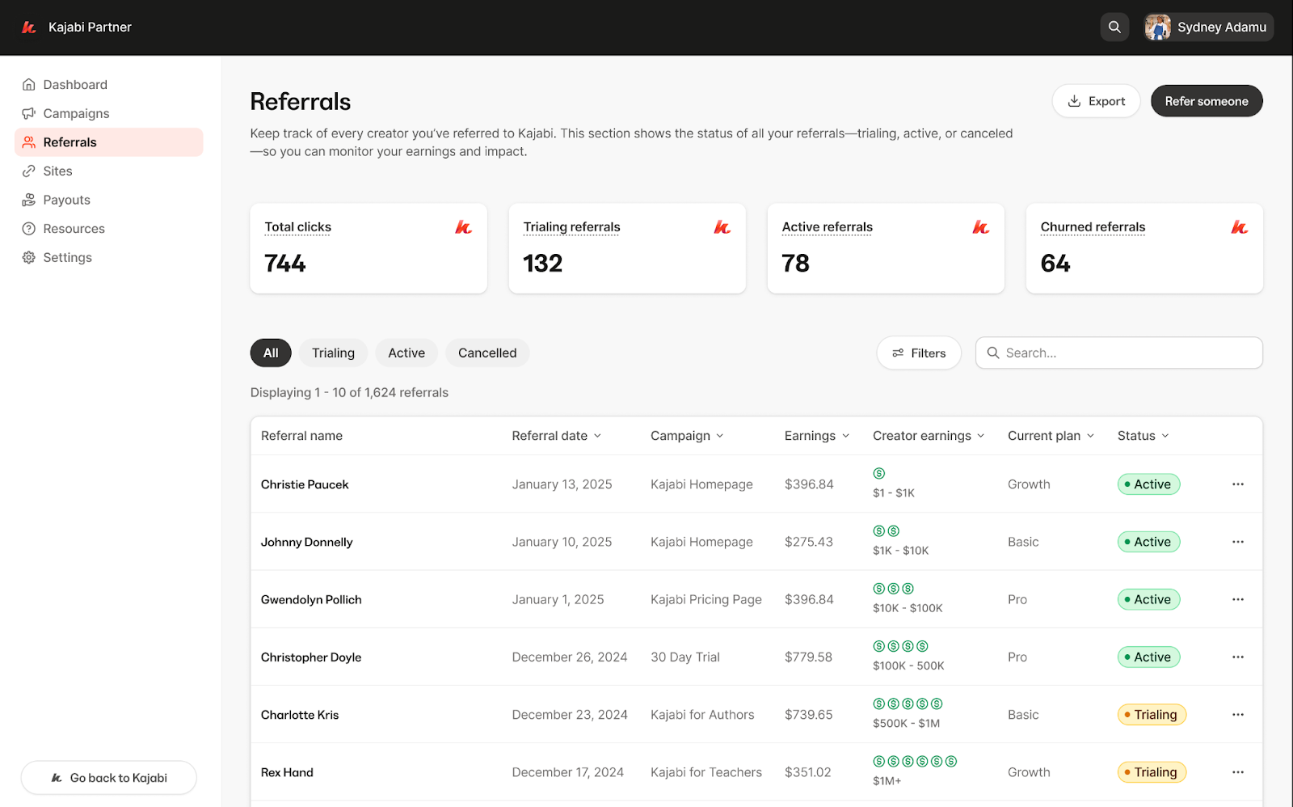
Task: Click the Kajabi Partner logo icon
Action: [29, 27]
